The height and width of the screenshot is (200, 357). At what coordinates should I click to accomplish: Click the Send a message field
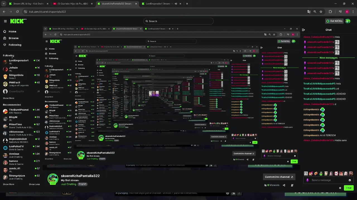329,180
